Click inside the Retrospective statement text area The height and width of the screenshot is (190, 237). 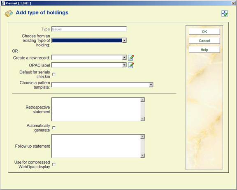point(96,109)
